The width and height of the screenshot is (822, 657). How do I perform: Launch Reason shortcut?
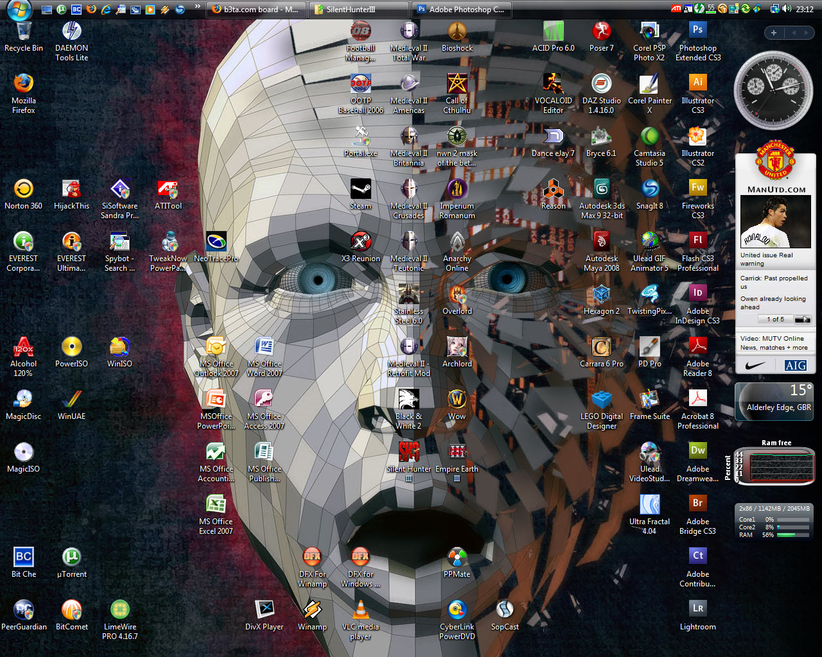pyautogui.click(x=554, y=194)
